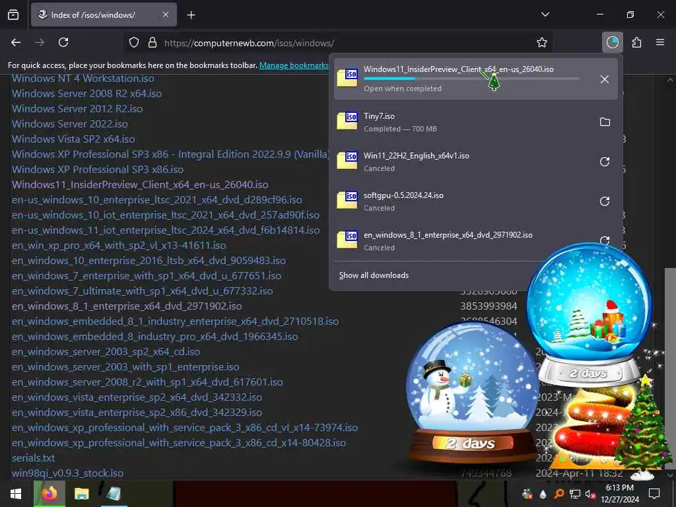View site security padlock info
Screen dimensions: 676x507
[152, 43]
